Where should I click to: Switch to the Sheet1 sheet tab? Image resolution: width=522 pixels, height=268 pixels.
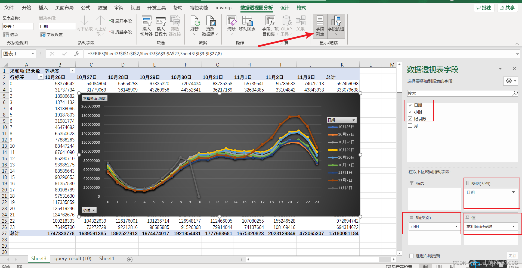click(107, 259)
